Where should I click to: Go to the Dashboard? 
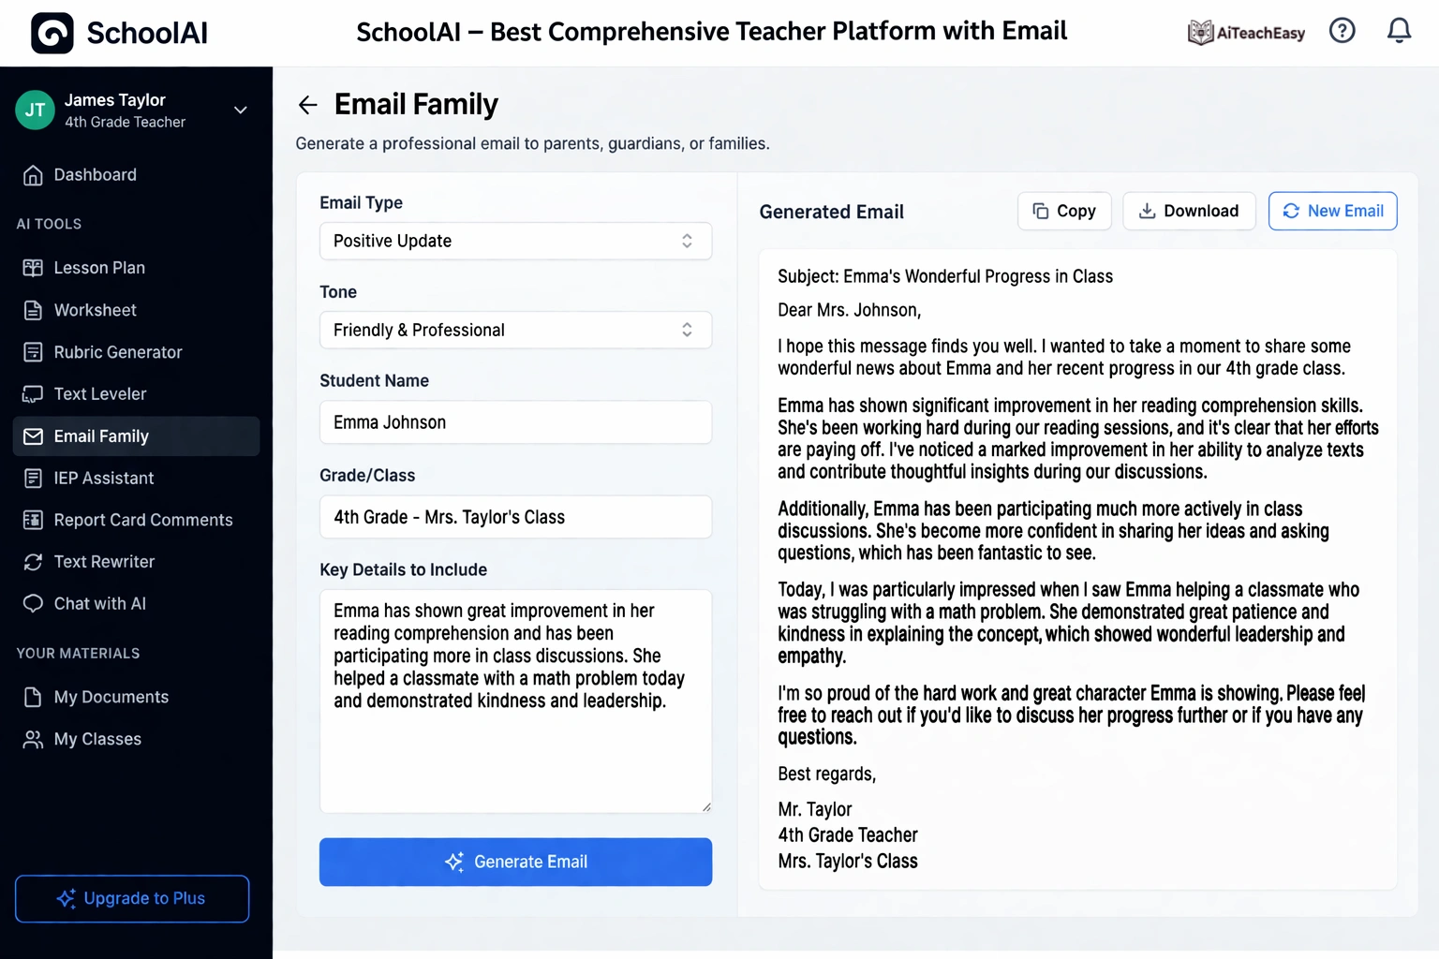tap(92, 175)
